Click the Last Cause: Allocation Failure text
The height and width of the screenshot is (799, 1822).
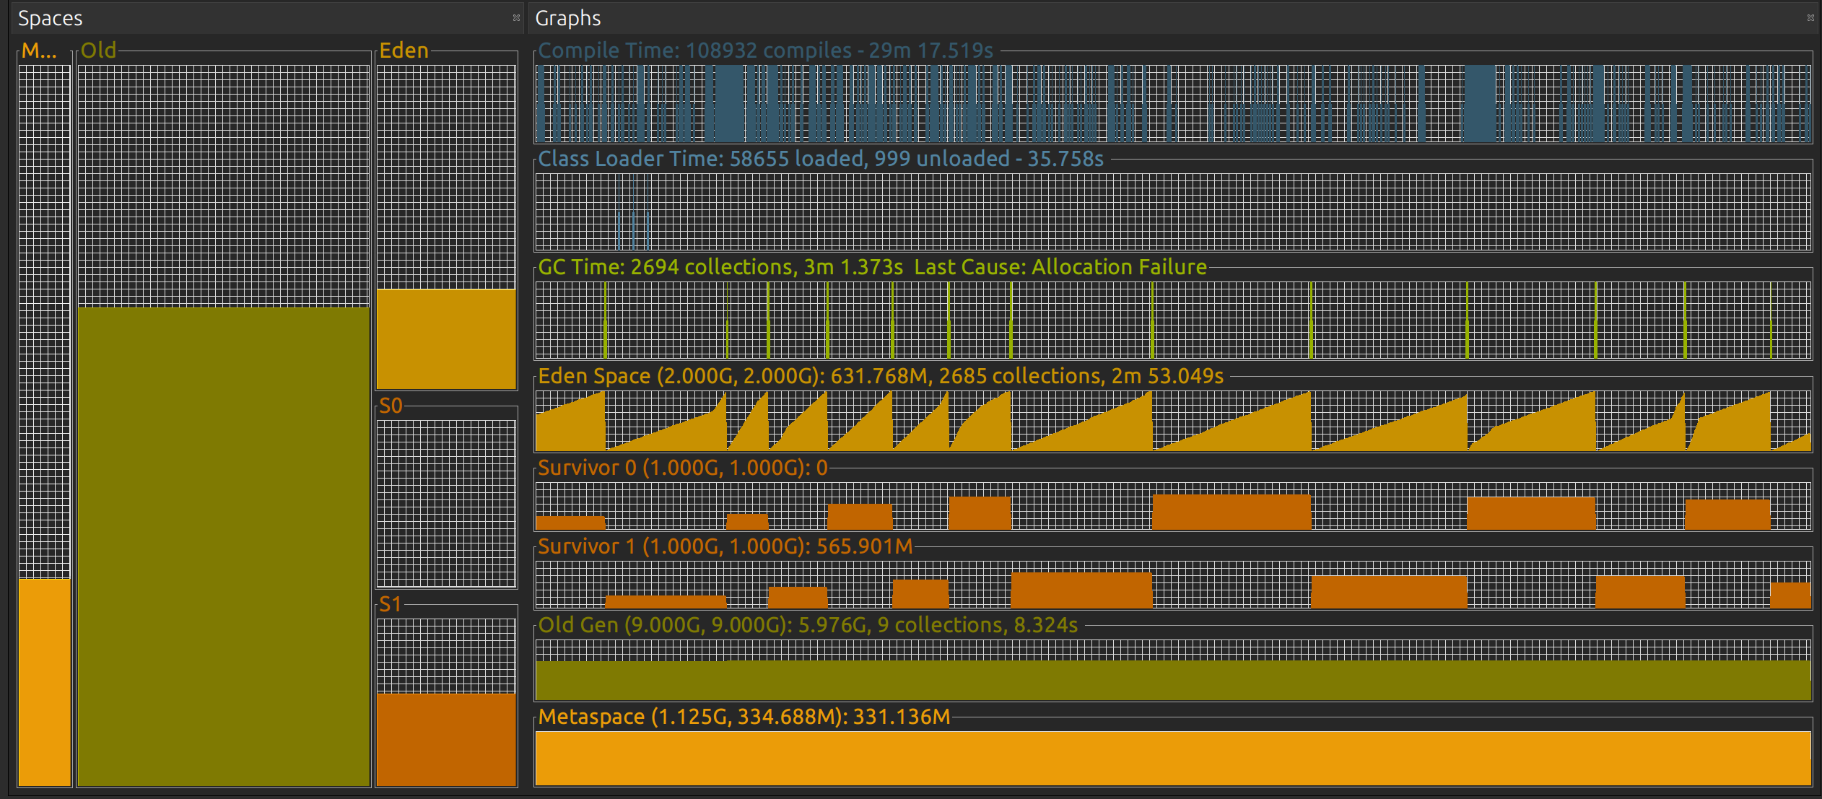(x=1060, y=267)
